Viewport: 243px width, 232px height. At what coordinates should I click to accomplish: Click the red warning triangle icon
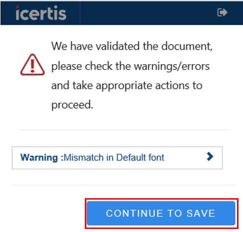pyautogui.click(x=32, y=65)
